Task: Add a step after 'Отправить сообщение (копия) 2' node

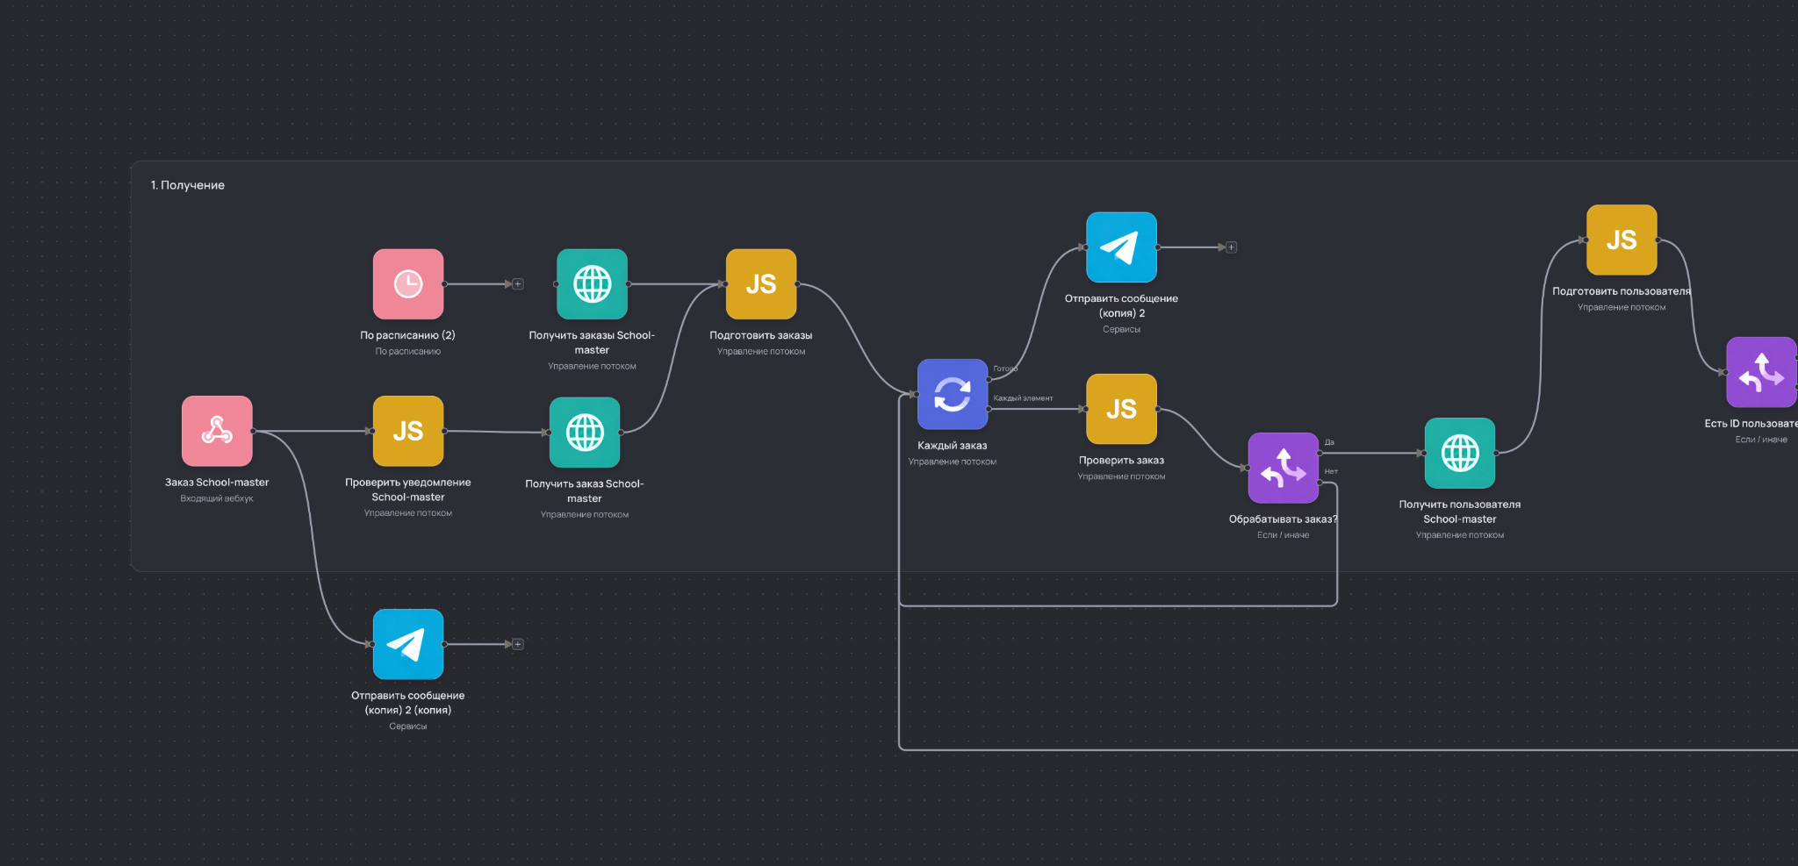Action: click(1231, 247)
